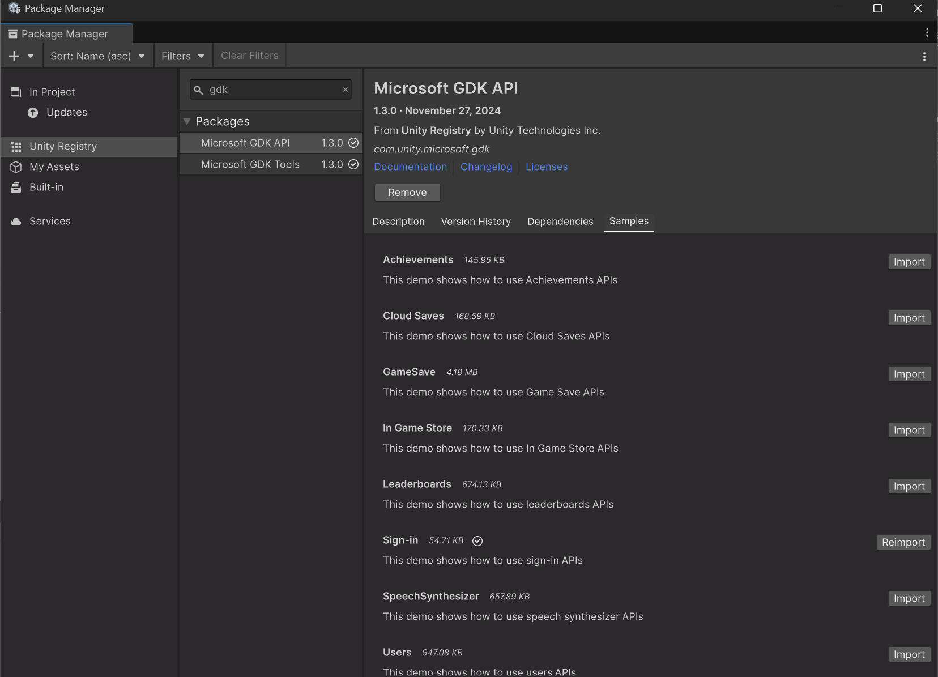Check for package Updates
938x677 pixels.
66,112
